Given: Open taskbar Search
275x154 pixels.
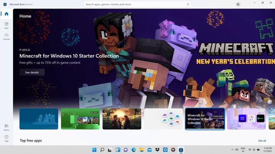Looking at the screenshot, I should coord(102,150).
